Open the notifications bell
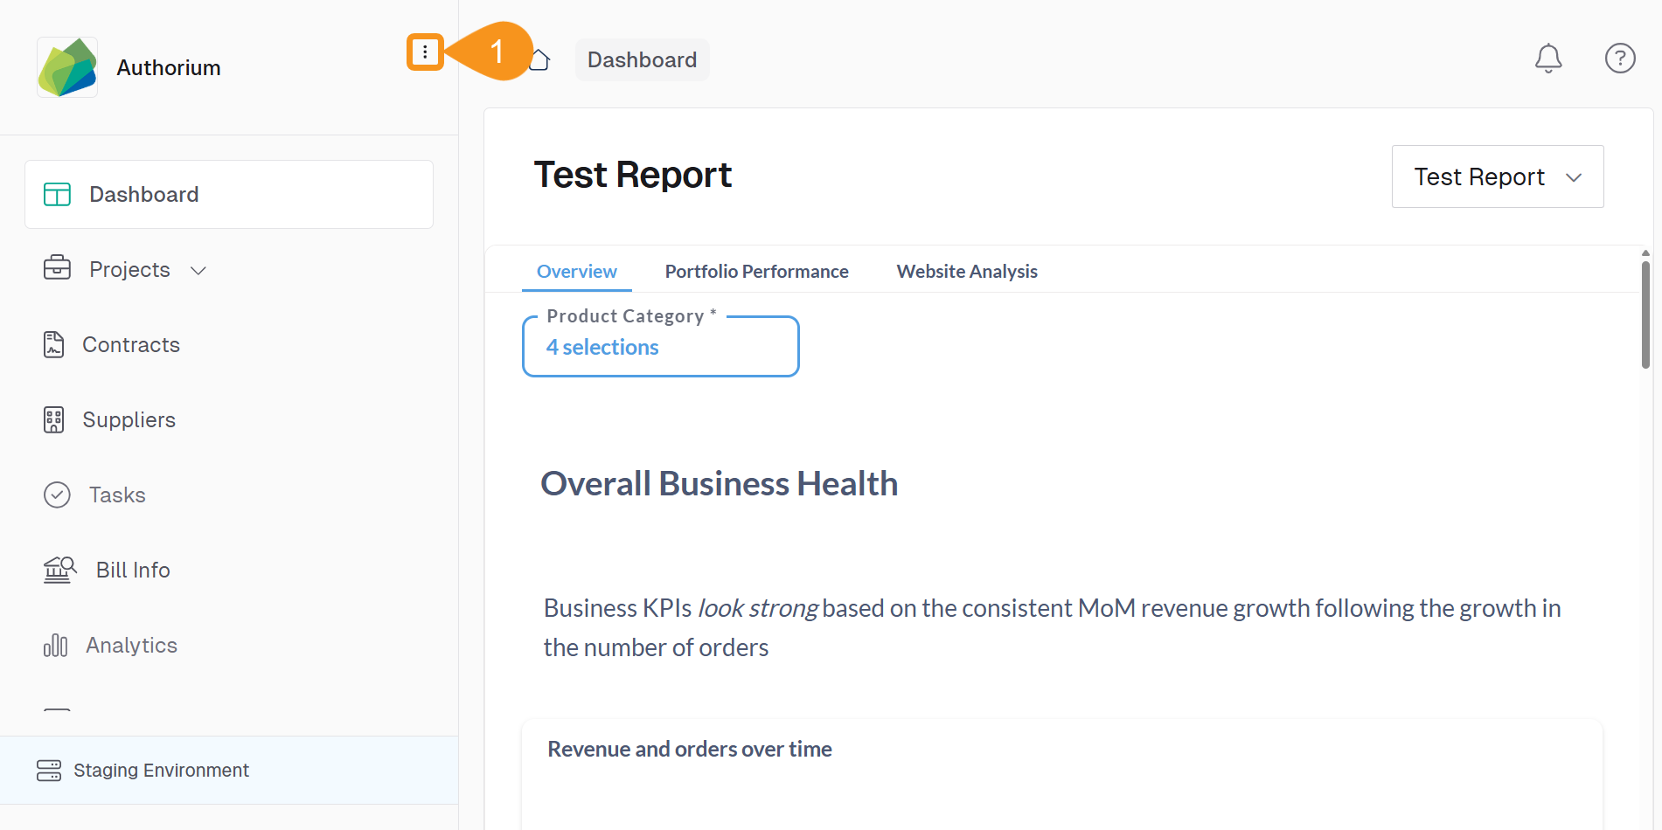This screenshot has height=830, width=1662. (1548, 59)
